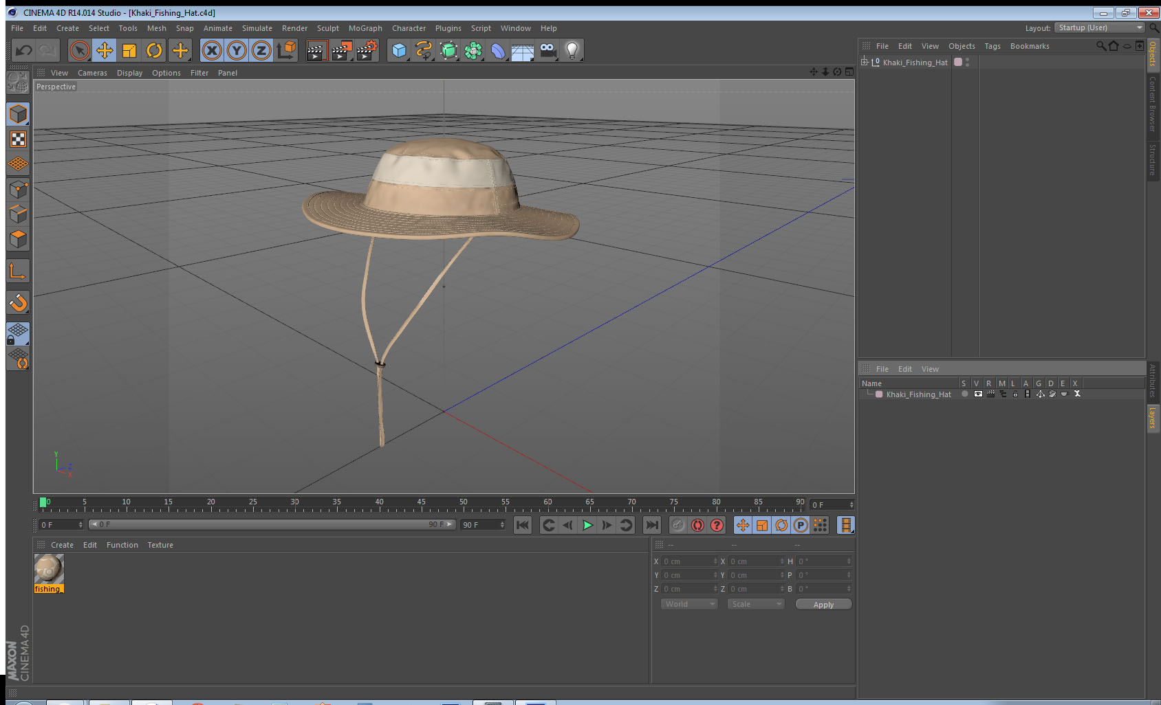This screenshot has height=705, width=1161.
Task: Toggle the coordinate system icon
Action: click(x=286, y=50)
